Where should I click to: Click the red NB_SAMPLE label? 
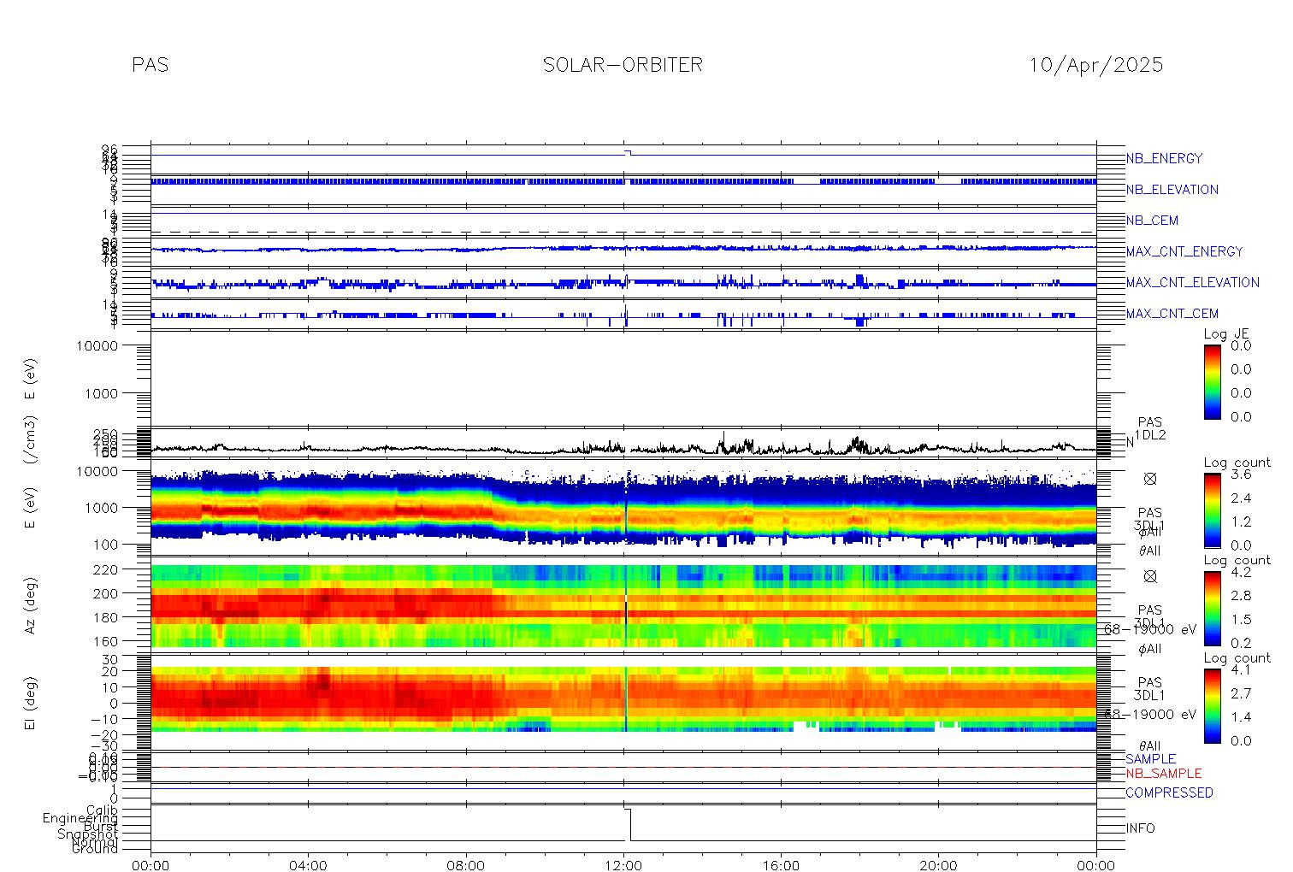(1163, 774)
